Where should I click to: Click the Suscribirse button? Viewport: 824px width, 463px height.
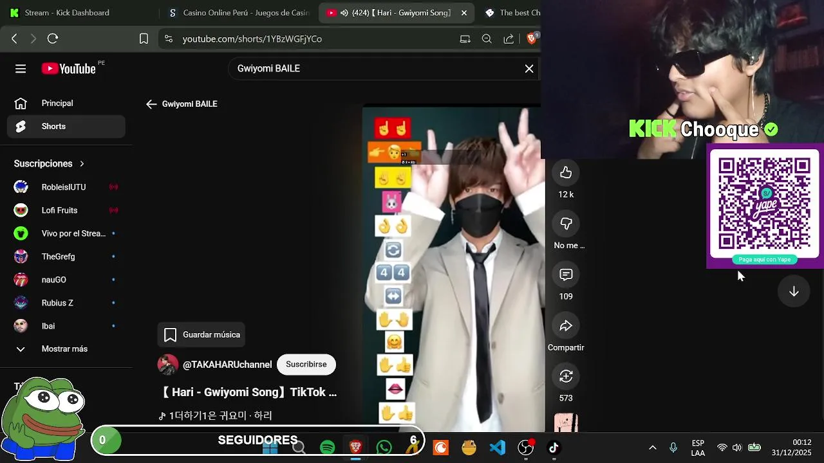click(x=306, y=365)
